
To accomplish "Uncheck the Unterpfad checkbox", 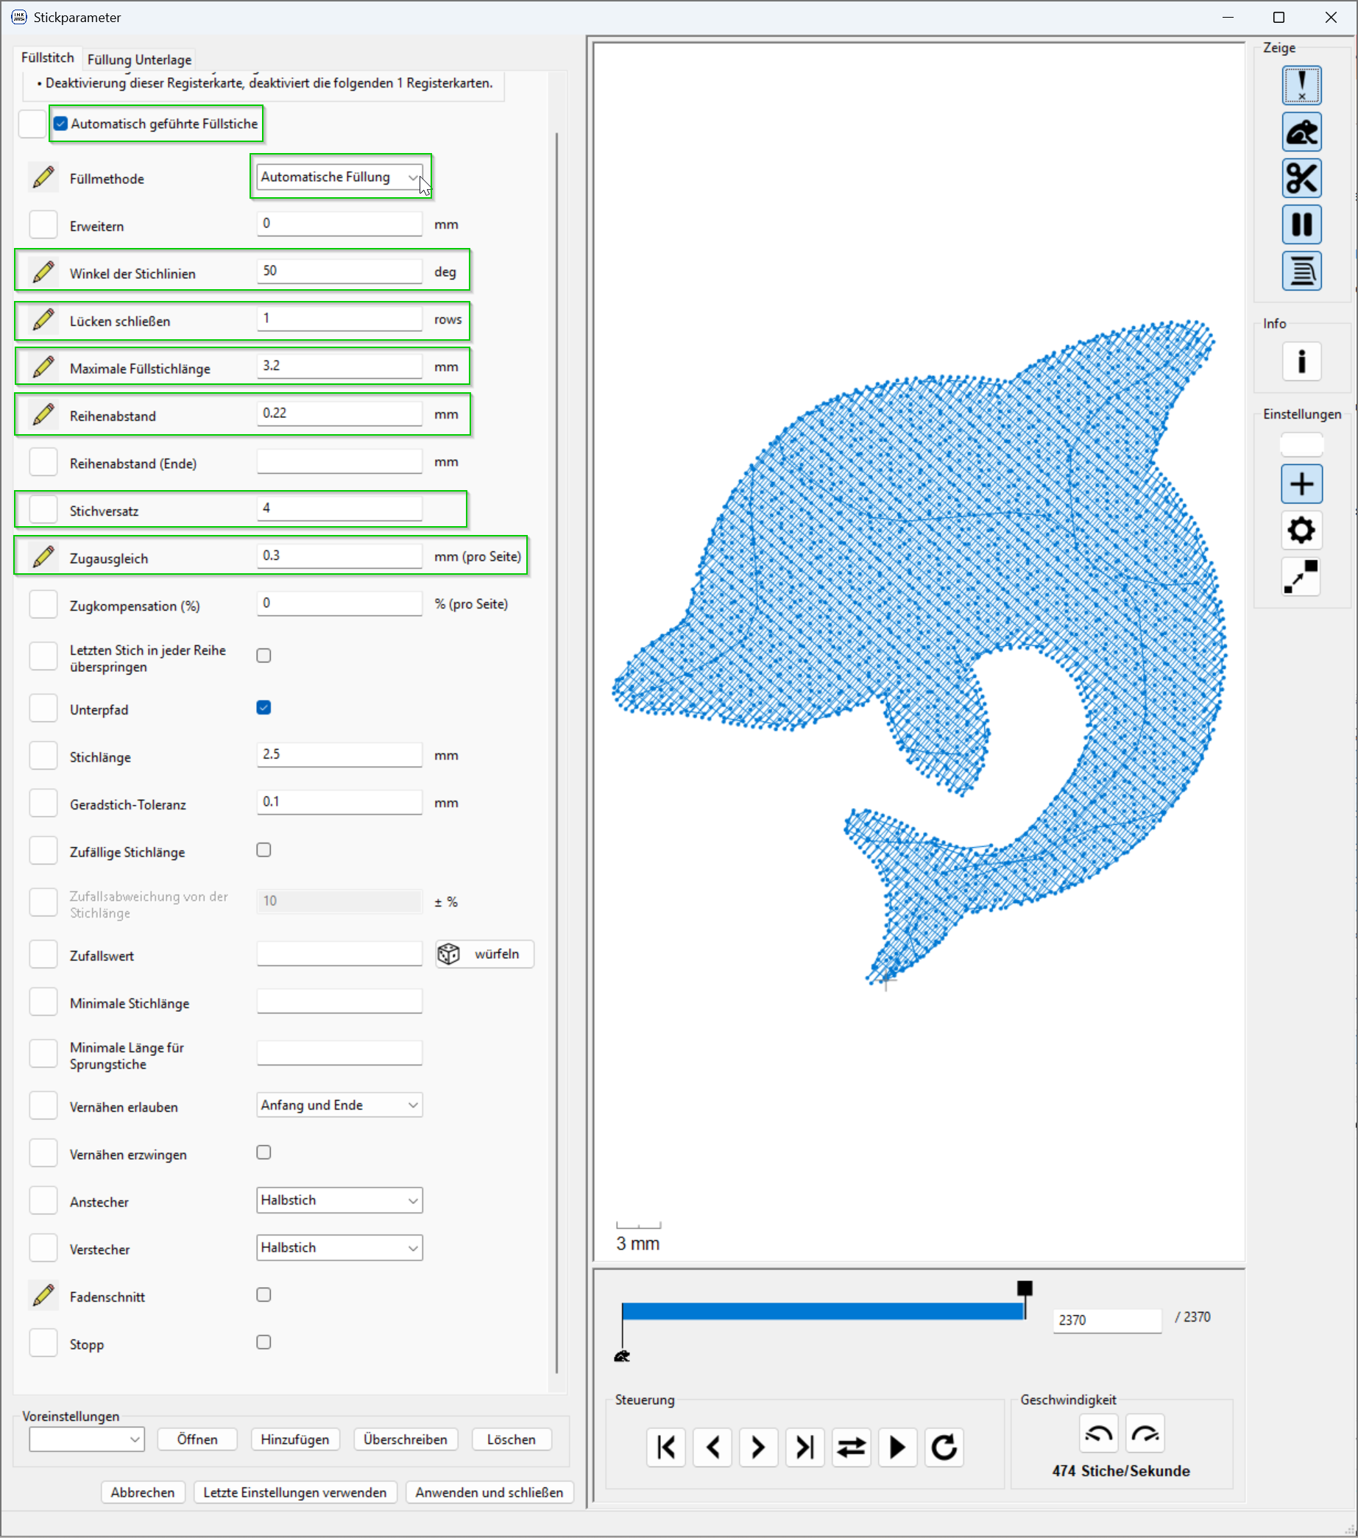I will pyautogui.click(x=264, y=708).
